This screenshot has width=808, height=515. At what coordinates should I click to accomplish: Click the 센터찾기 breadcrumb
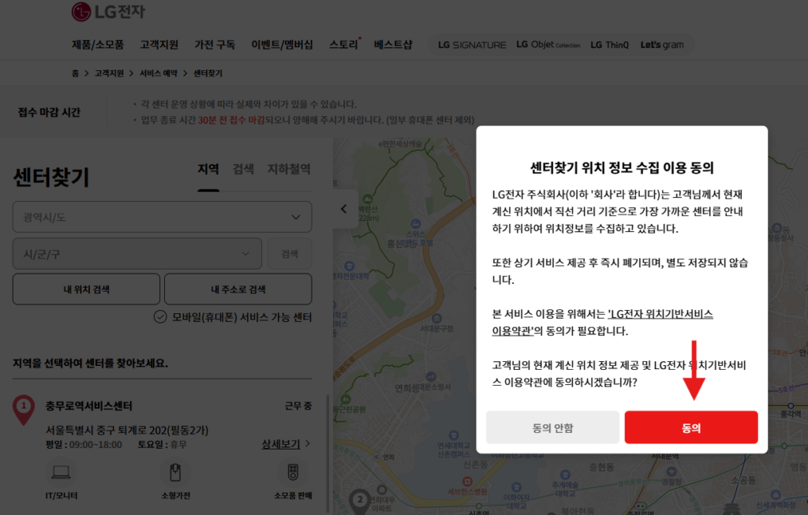pyautogui.click(x=208, y=73)
